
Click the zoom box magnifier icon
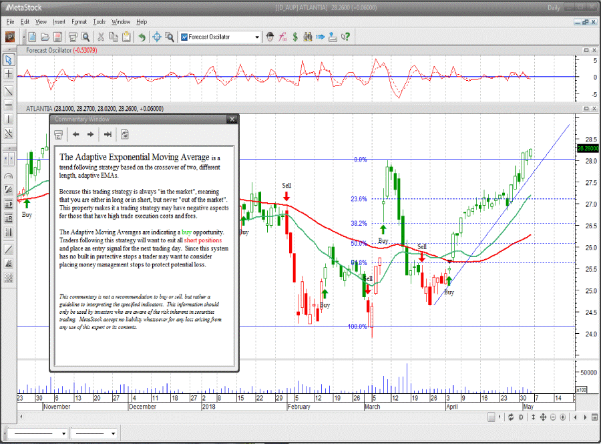coord(170,37)
